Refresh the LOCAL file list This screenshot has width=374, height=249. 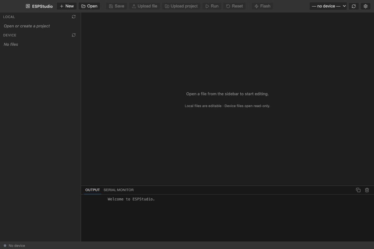click(74, 17)
